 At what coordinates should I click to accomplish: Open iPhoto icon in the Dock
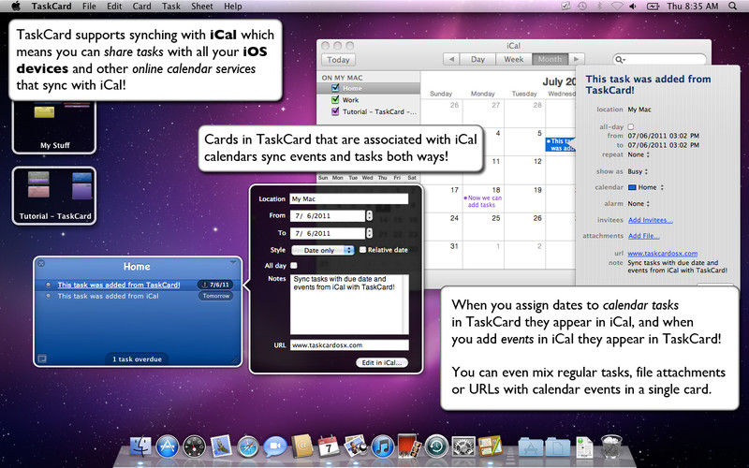click(x=356, y=446)
